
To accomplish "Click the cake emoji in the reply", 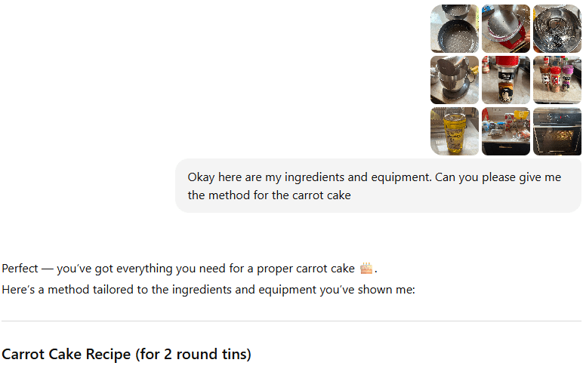I will point(366,268).
